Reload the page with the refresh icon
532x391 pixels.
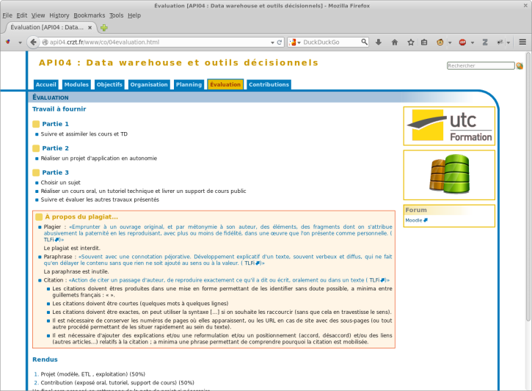pos(280,43)
